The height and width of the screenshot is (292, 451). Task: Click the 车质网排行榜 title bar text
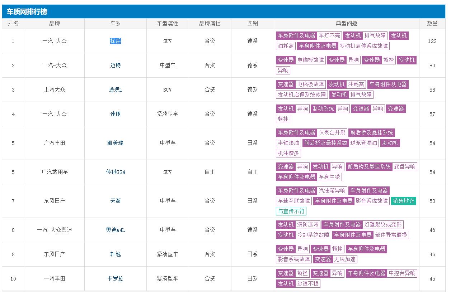point(27,12)
